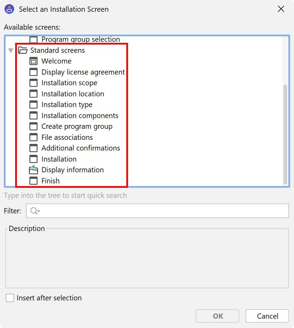Select Installation location in the tree
Image resolution: width=294 pixels, height=328 pixels.
tap(72, 94)
